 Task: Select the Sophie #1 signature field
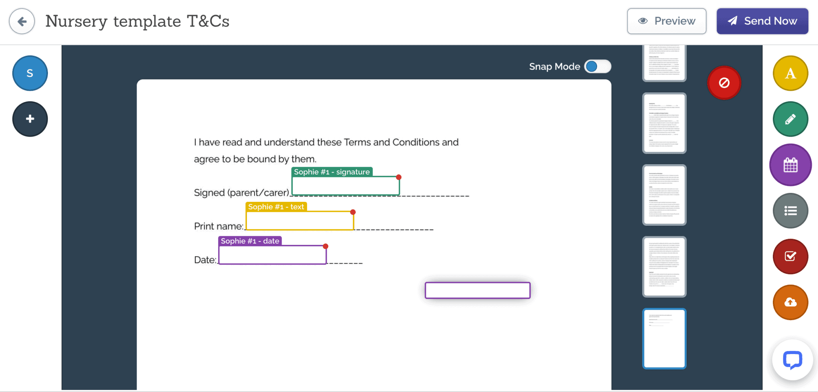click(x=345, y=186)
